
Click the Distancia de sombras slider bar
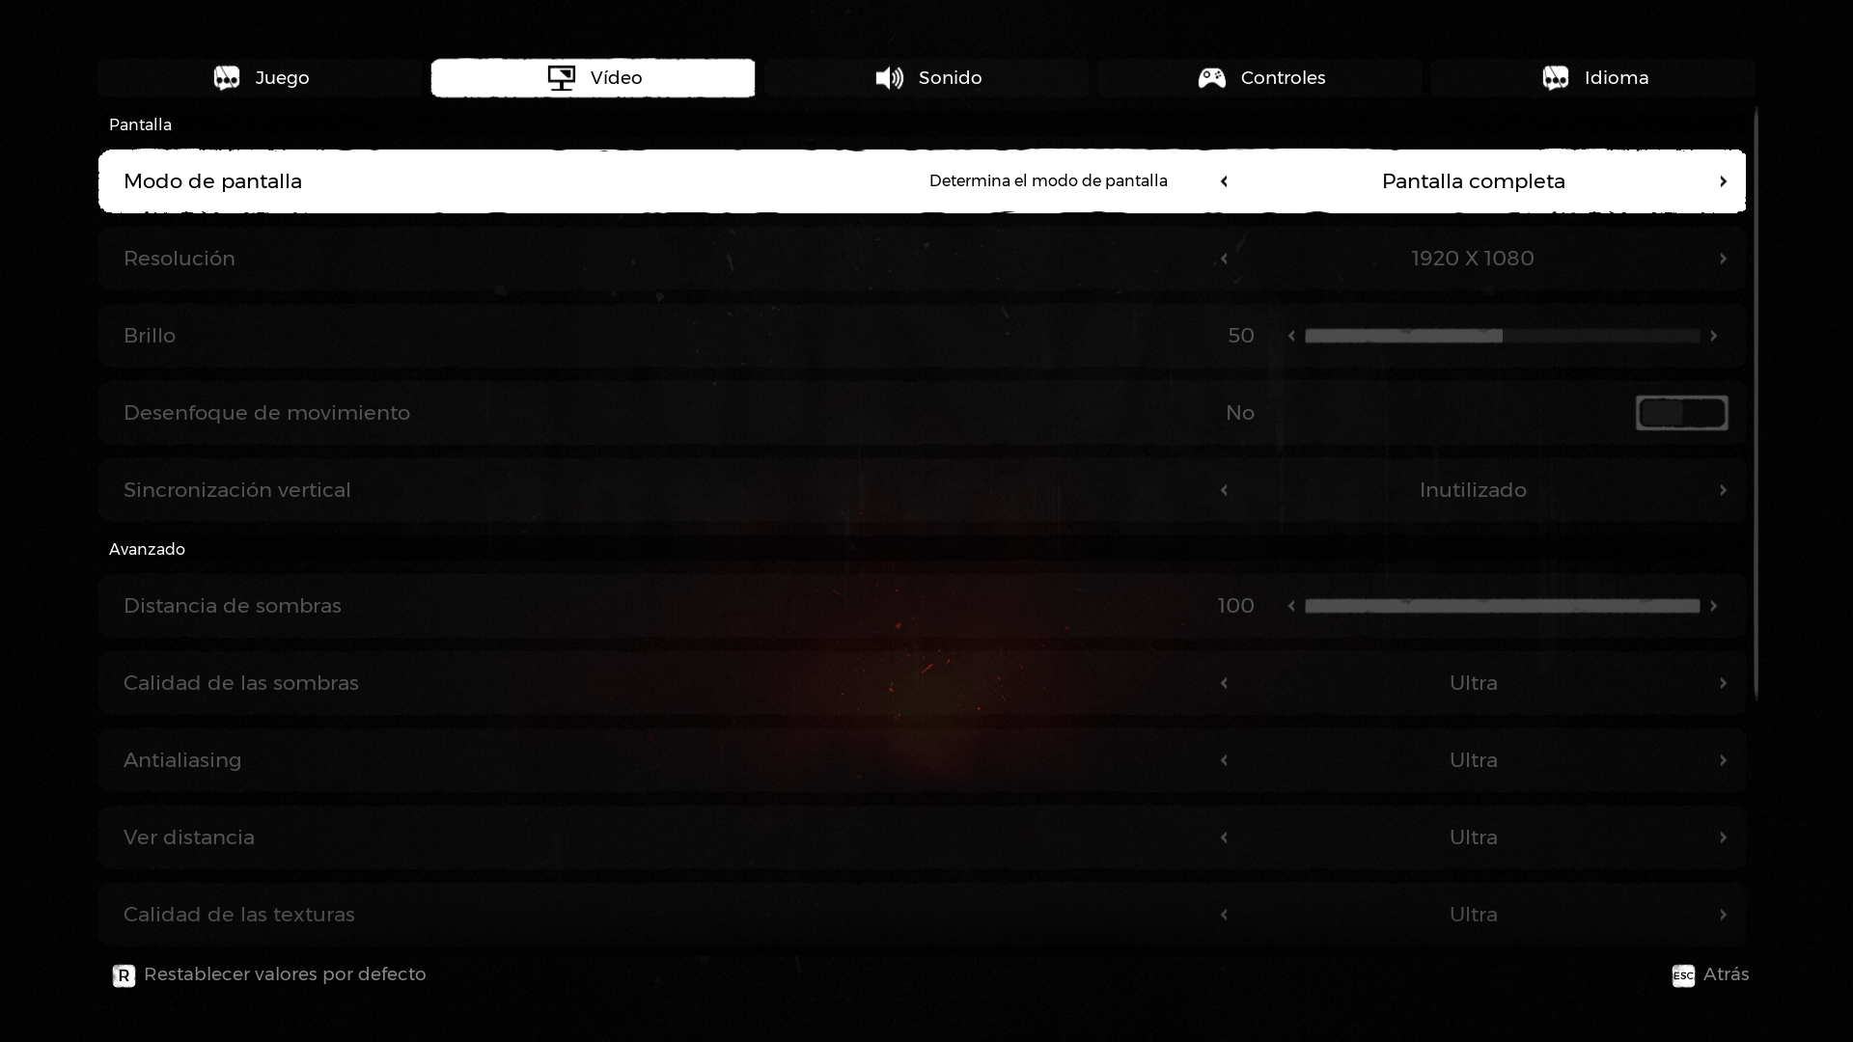pos(1502,606)
